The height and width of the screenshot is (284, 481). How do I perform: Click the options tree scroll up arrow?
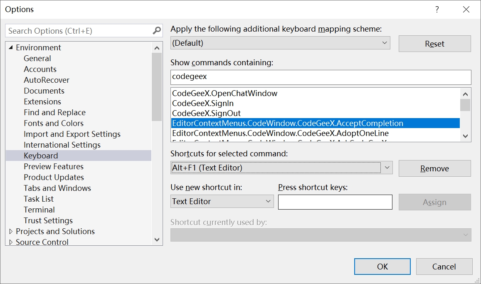pyautogui.click(x=157, y=48)
